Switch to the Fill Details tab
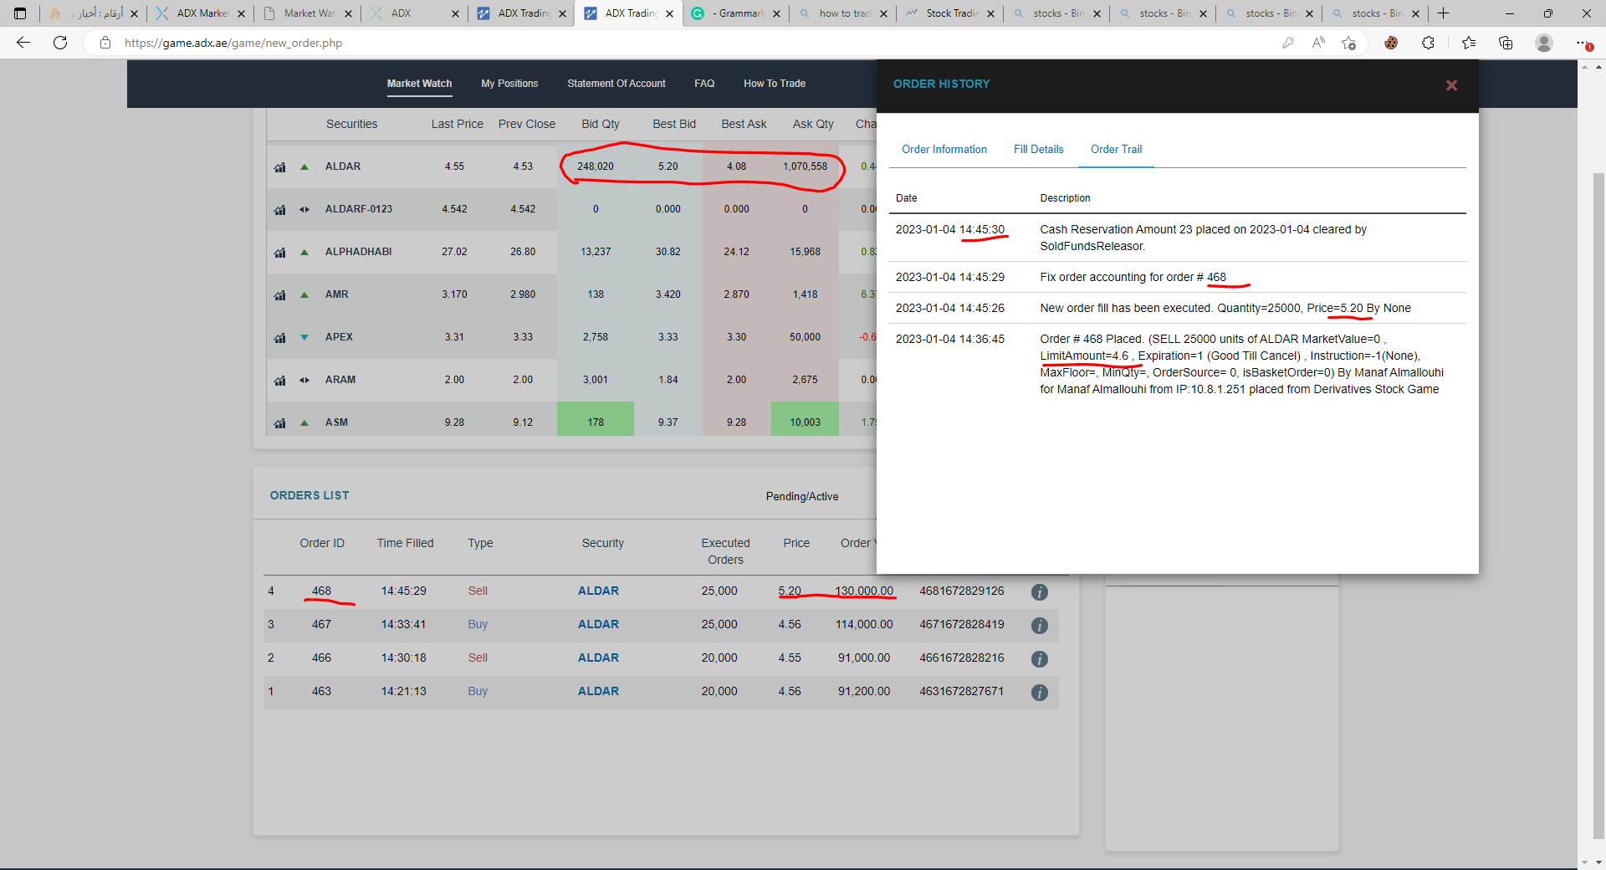 [x=1038, y=149]
